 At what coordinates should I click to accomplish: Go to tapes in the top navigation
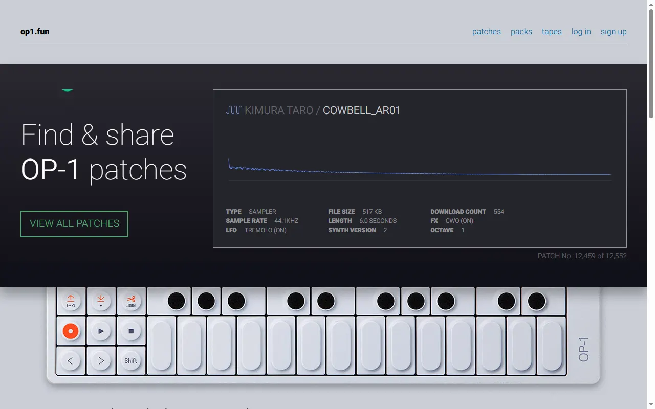click(552, 32)
